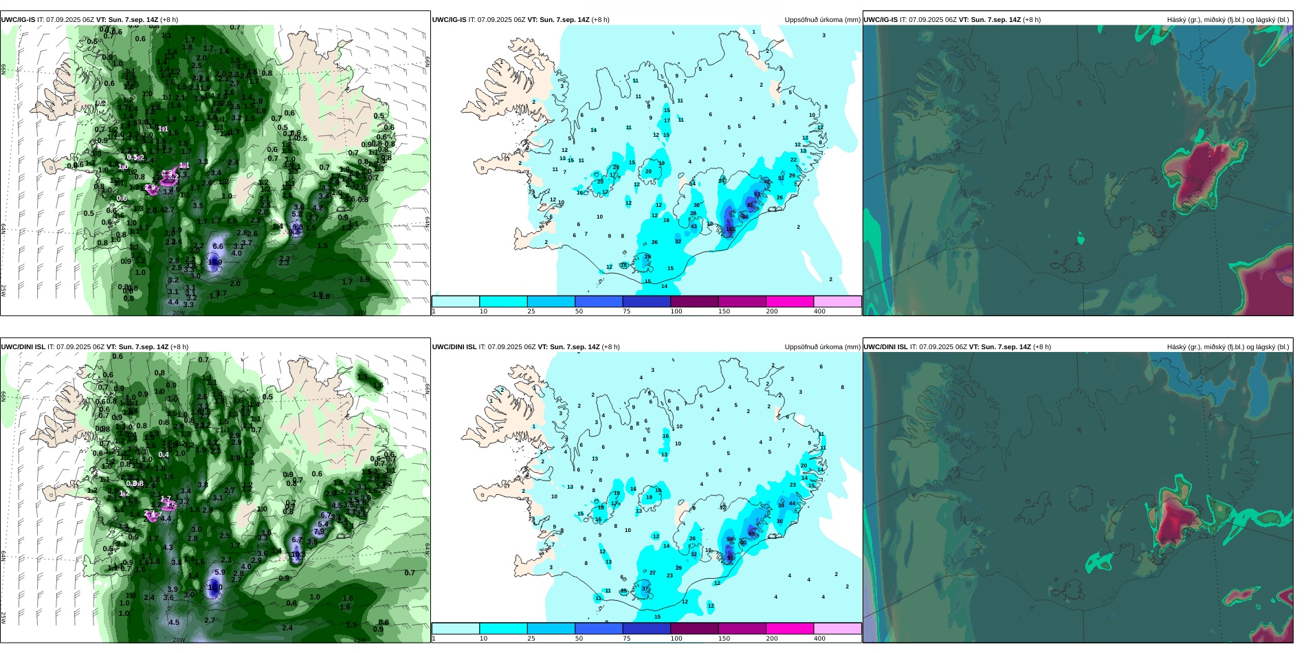Click the UWC/DINI ISL header of the wind map
Viewport: 1306px width, 653px height.
[x=95, y=347]
